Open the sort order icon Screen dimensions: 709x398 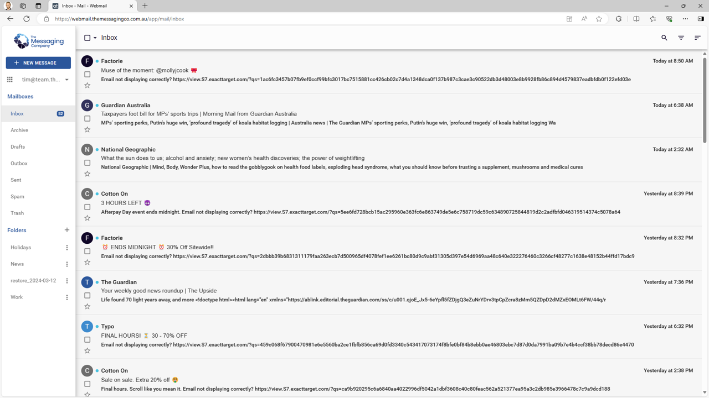(697, 38)
